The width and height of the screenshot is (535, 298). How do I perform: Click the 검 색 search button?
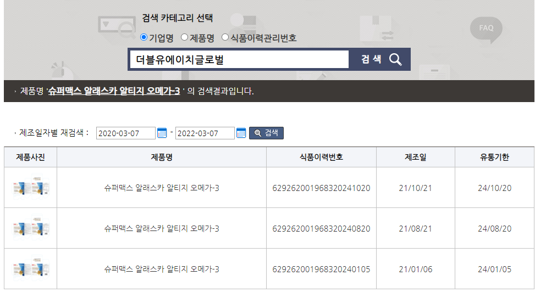[380, 59]
